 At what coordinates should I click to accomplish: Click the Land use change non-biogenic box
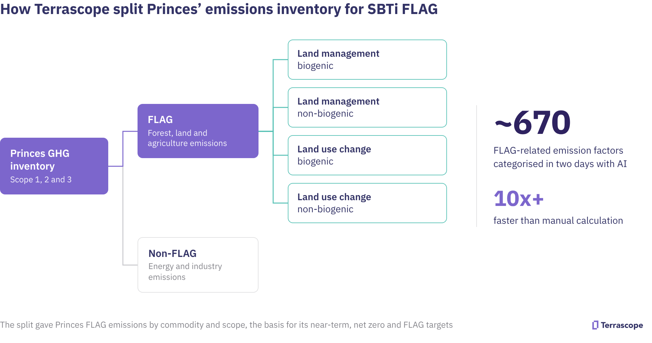pyautogui.click(x=367, y=203)
